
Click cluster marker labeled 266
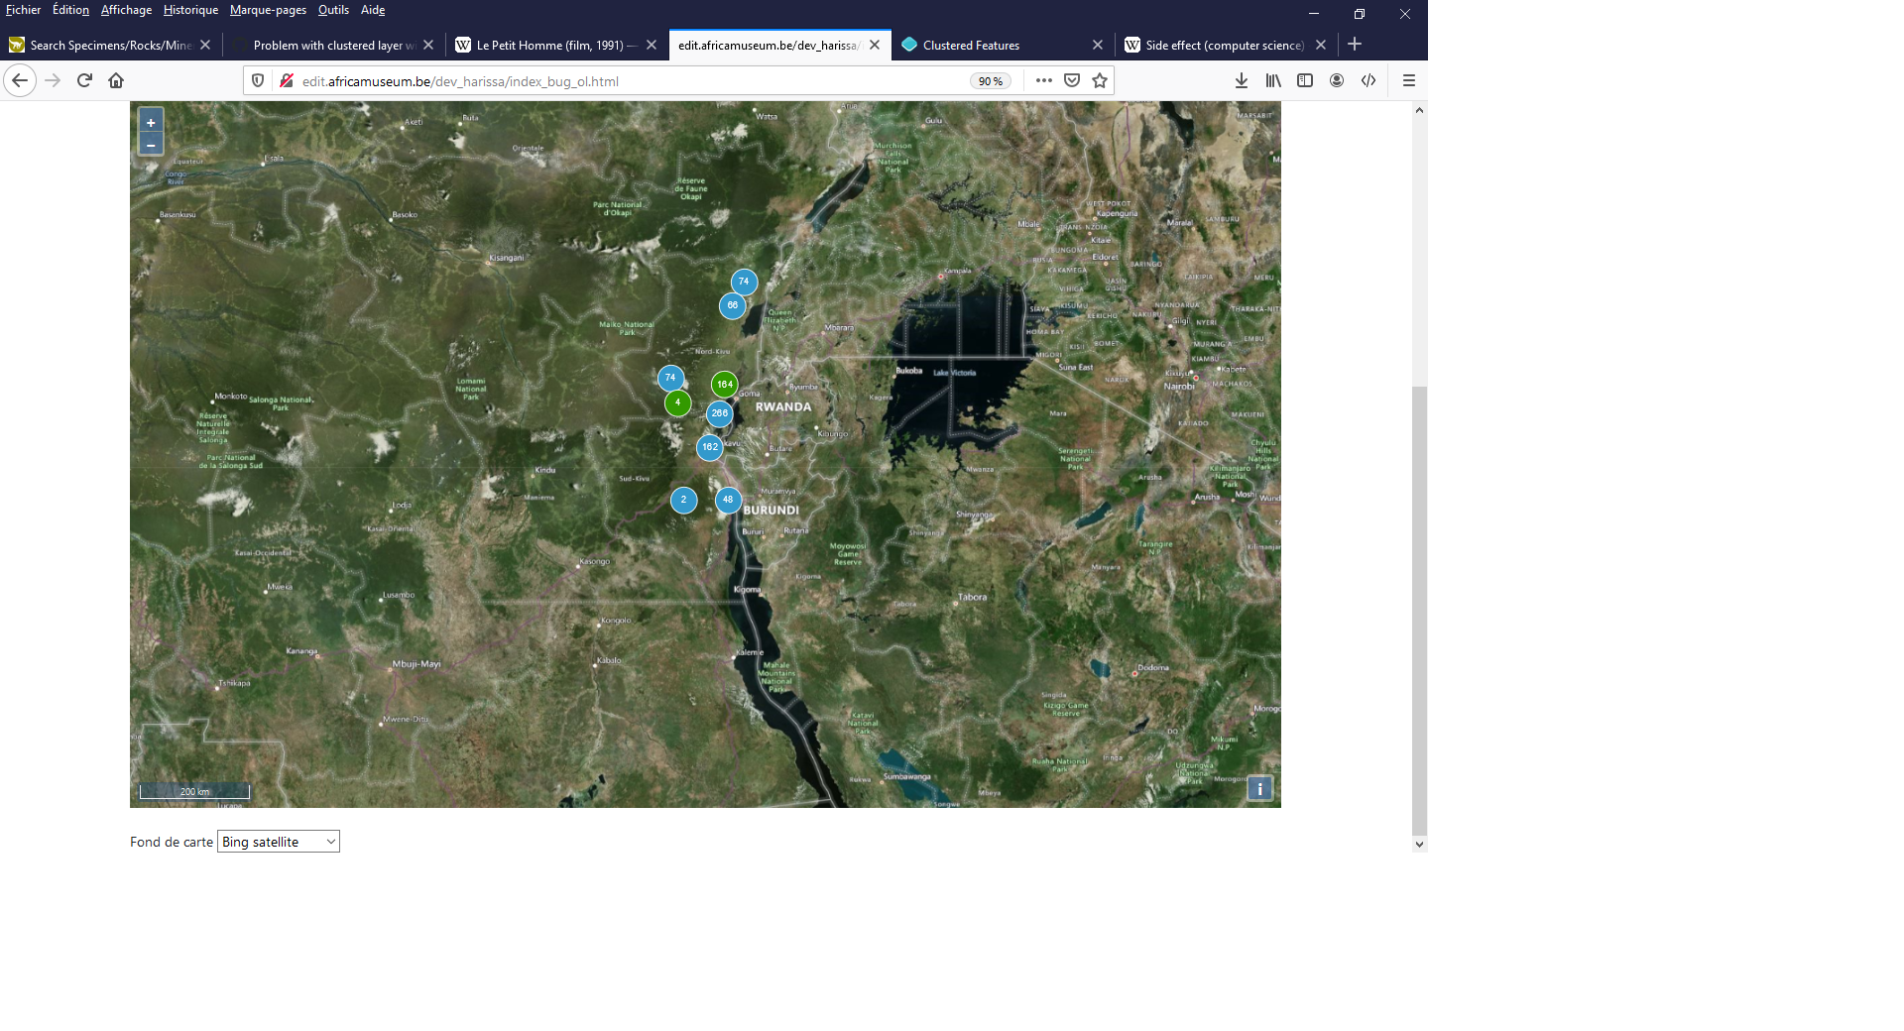coord(720,413)
